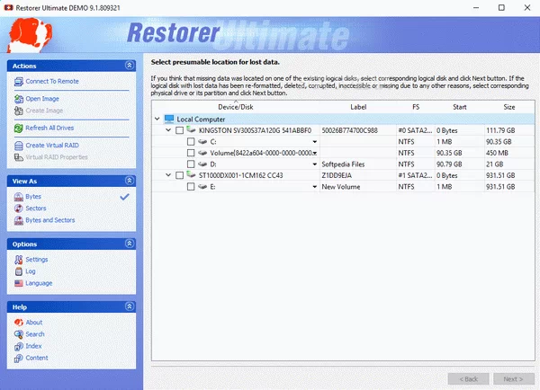
Task: Sort by the Size column header
Action: [x=509, y=107]
